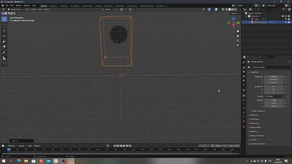This screenshot has width=292, height=164.
Task: Open the Edit menu
Action: (x=12, y=5)
